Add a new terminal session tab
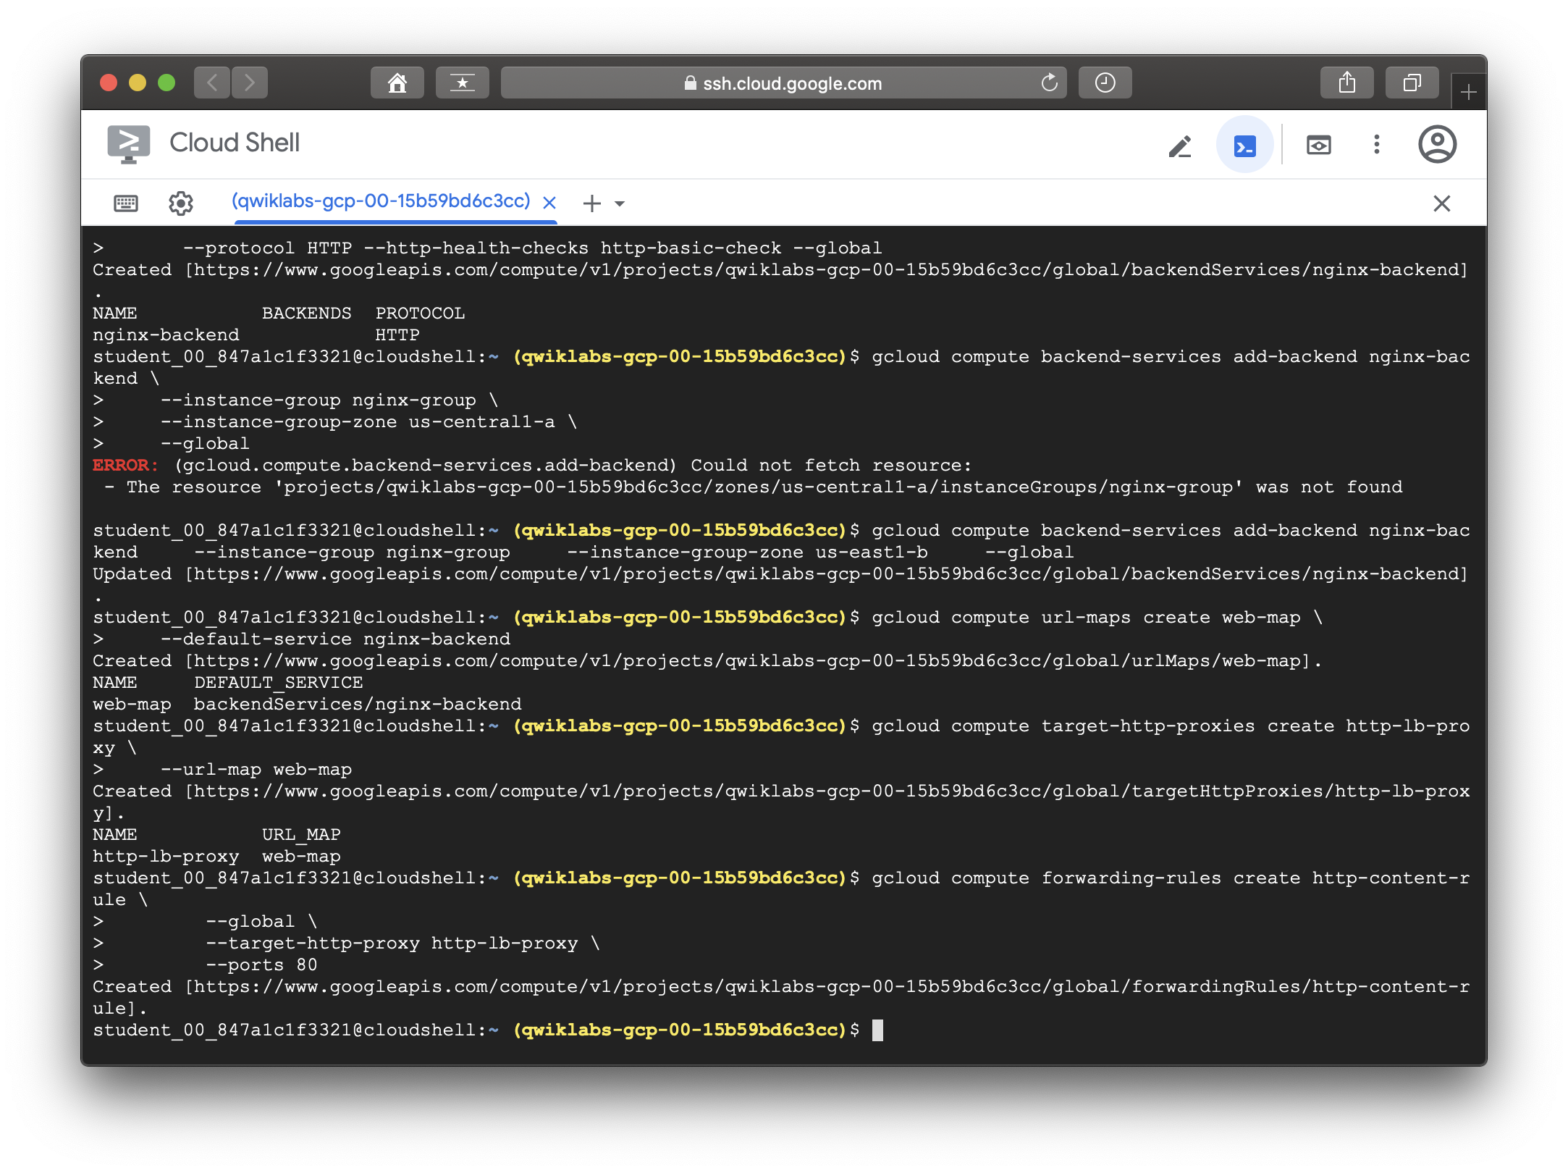Image resolution: width=1568 pixels, height=1173 pixels. point(591,203)
